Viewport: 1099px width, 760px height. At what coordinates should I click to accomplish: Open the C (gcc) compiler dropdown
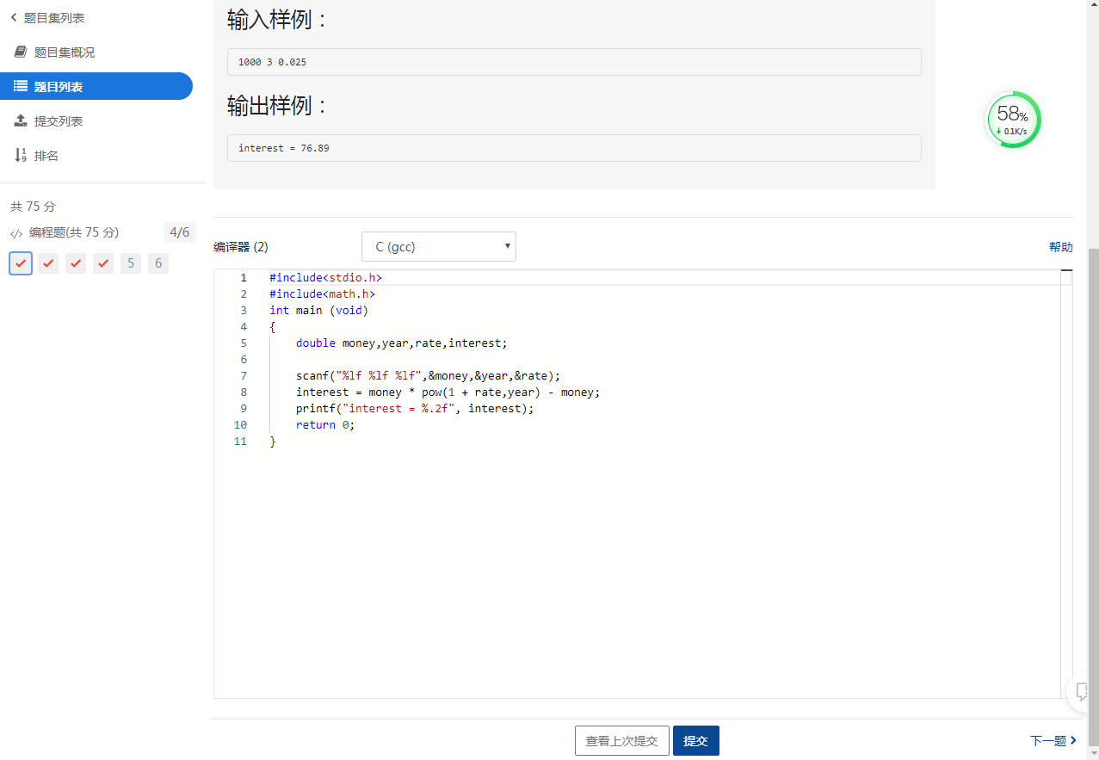point(438,247)
